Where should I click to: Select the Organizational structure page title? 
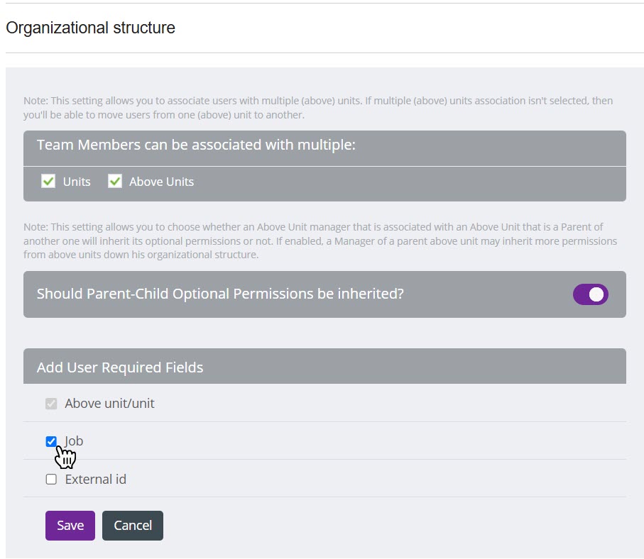point(89,28)
